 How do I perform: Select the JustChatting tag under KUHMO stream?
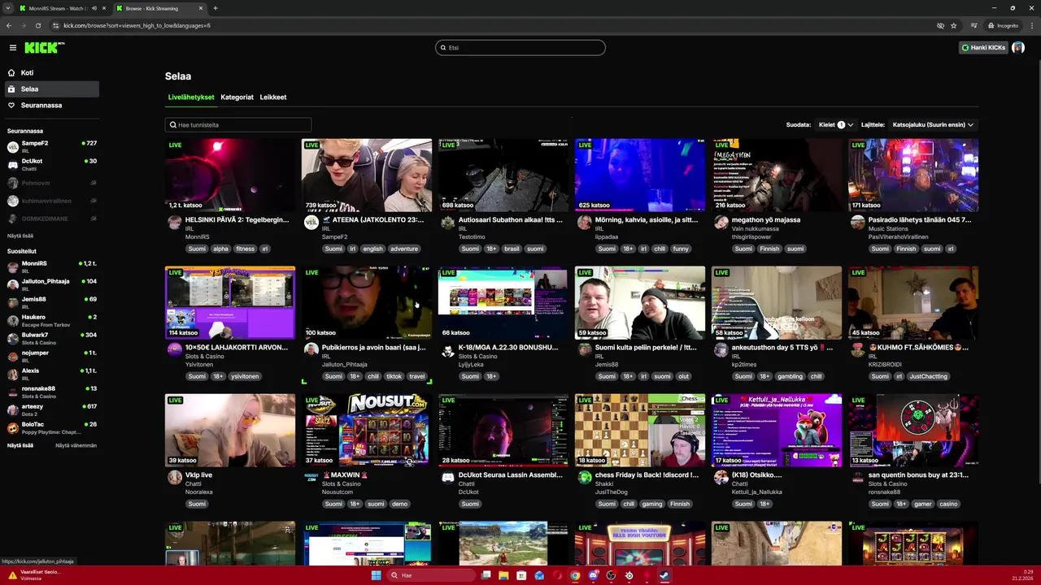[x=928, y=376]
